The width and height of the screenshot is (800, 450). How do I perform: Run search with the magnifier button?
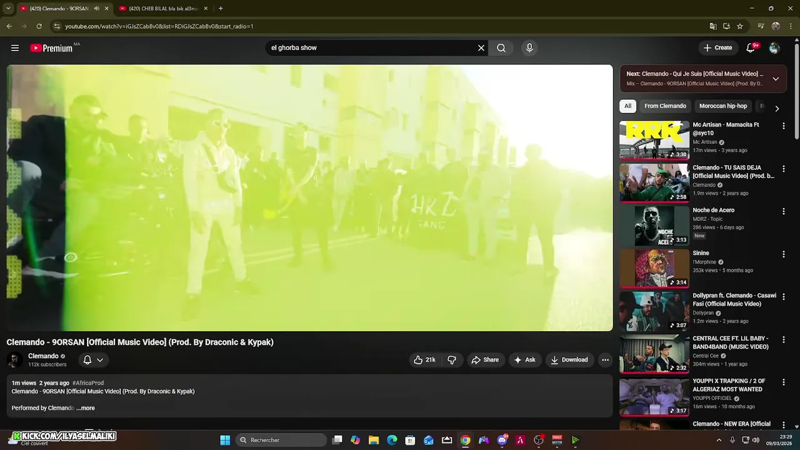(501, 48)
